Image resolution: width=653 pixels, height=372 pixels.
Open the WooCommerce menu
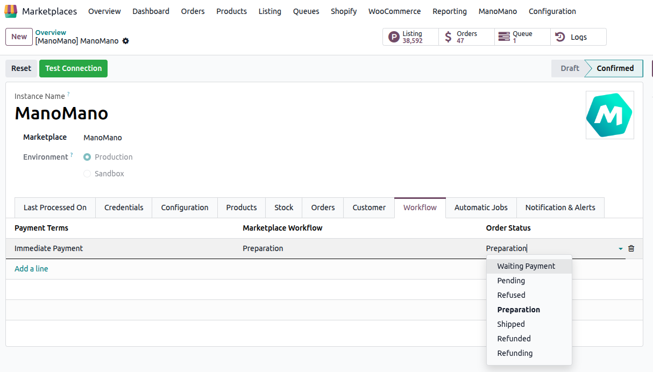394,11
